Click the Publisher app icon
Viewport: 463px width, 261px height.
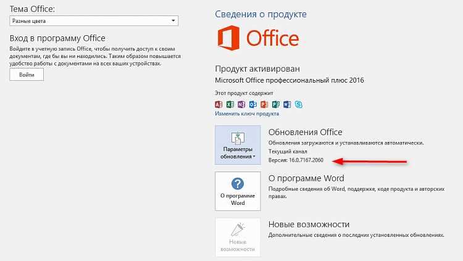coord(276,104)
